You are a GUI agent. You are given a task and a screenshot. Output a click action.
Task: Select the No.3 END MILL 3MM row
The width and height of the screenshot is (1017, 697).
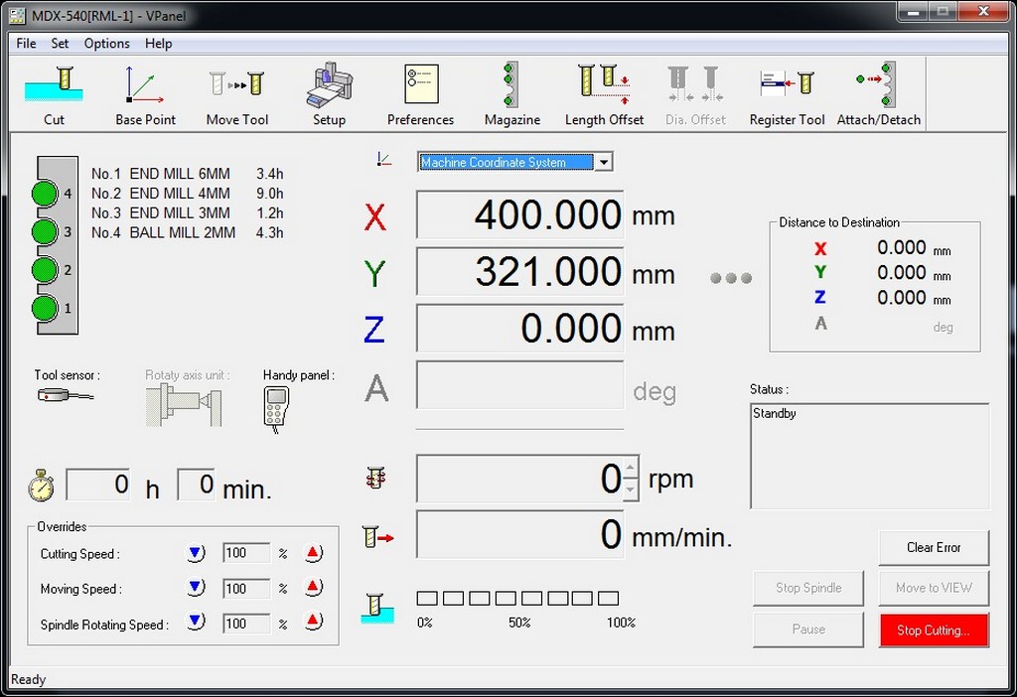tap(187, 212)
